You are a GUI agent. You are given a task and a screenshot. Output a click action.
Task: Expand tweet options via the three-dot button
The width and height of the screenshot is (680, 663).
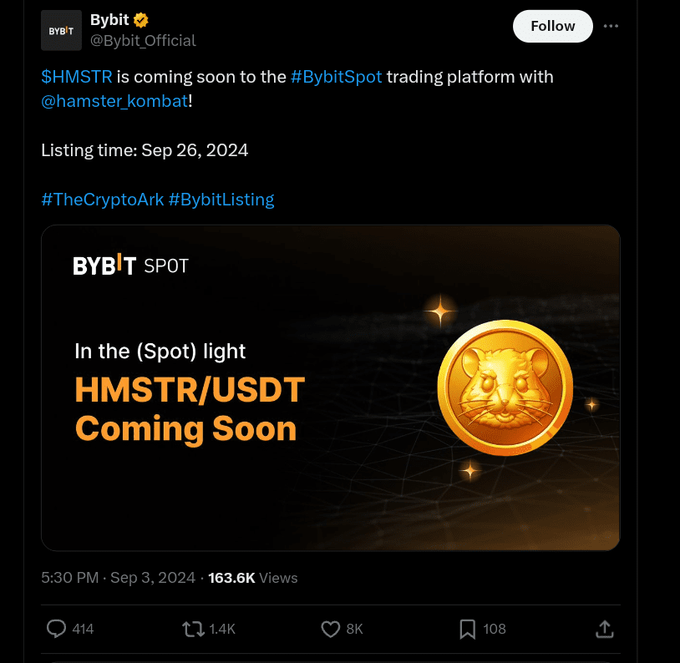(x=611, y=26)
